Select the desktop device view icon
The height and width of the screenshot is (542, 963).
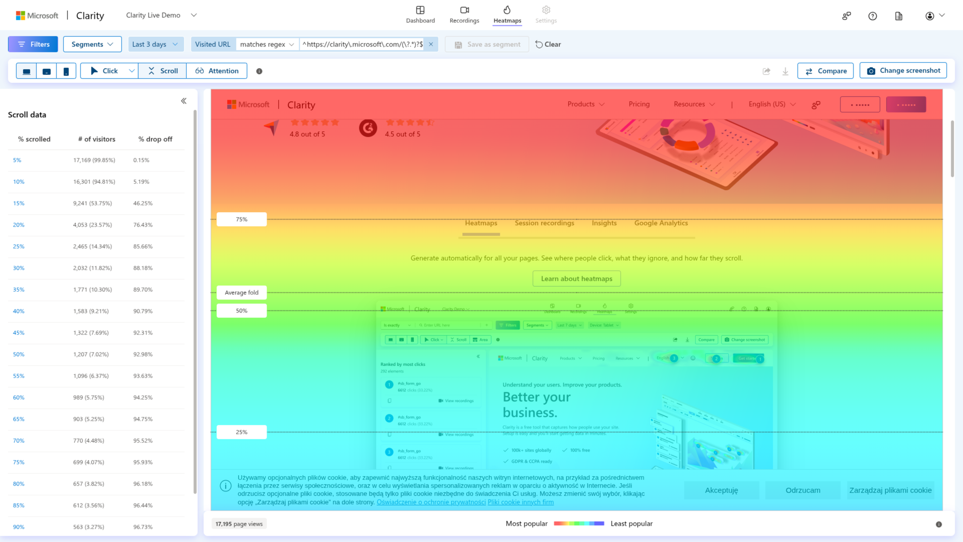coord(27,71)
